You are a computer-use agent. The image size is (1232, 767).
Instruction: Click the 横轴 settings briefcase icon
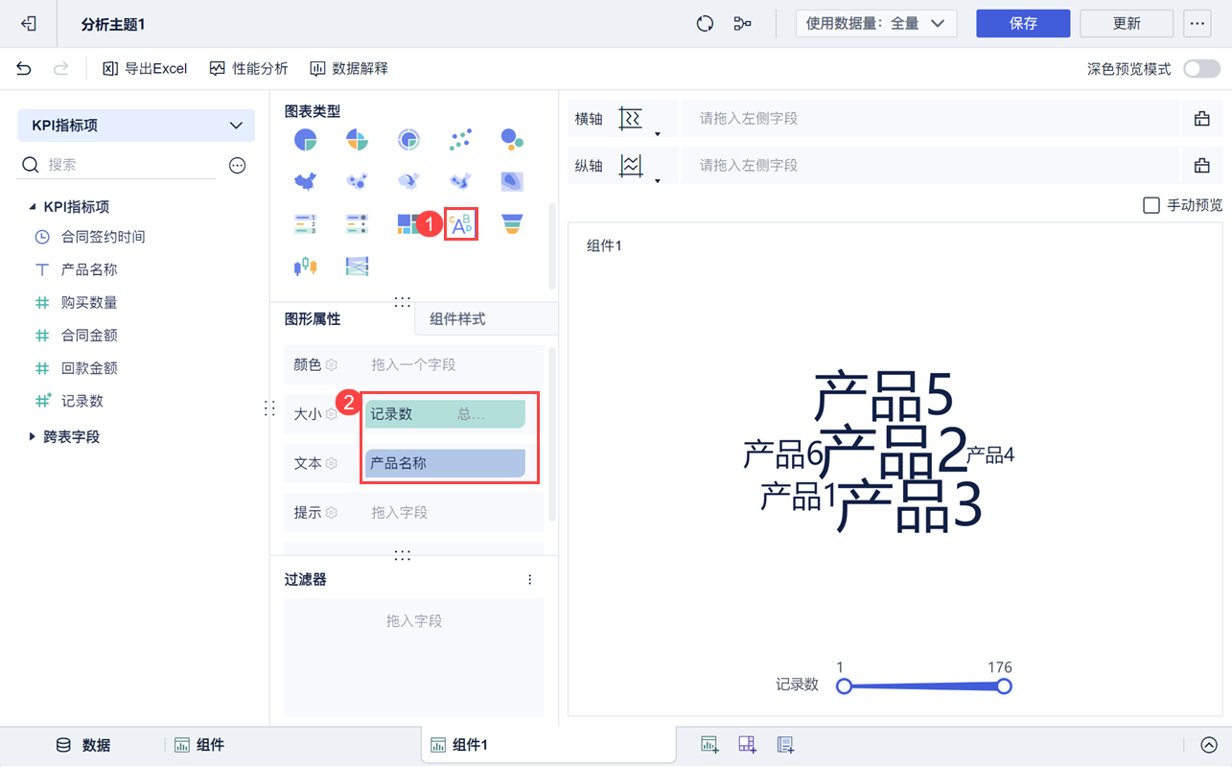pyautogui.click(x=1202, y=119)
